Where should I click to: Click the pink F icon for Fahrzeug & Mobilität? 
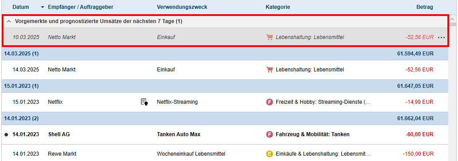click(269, 134)
